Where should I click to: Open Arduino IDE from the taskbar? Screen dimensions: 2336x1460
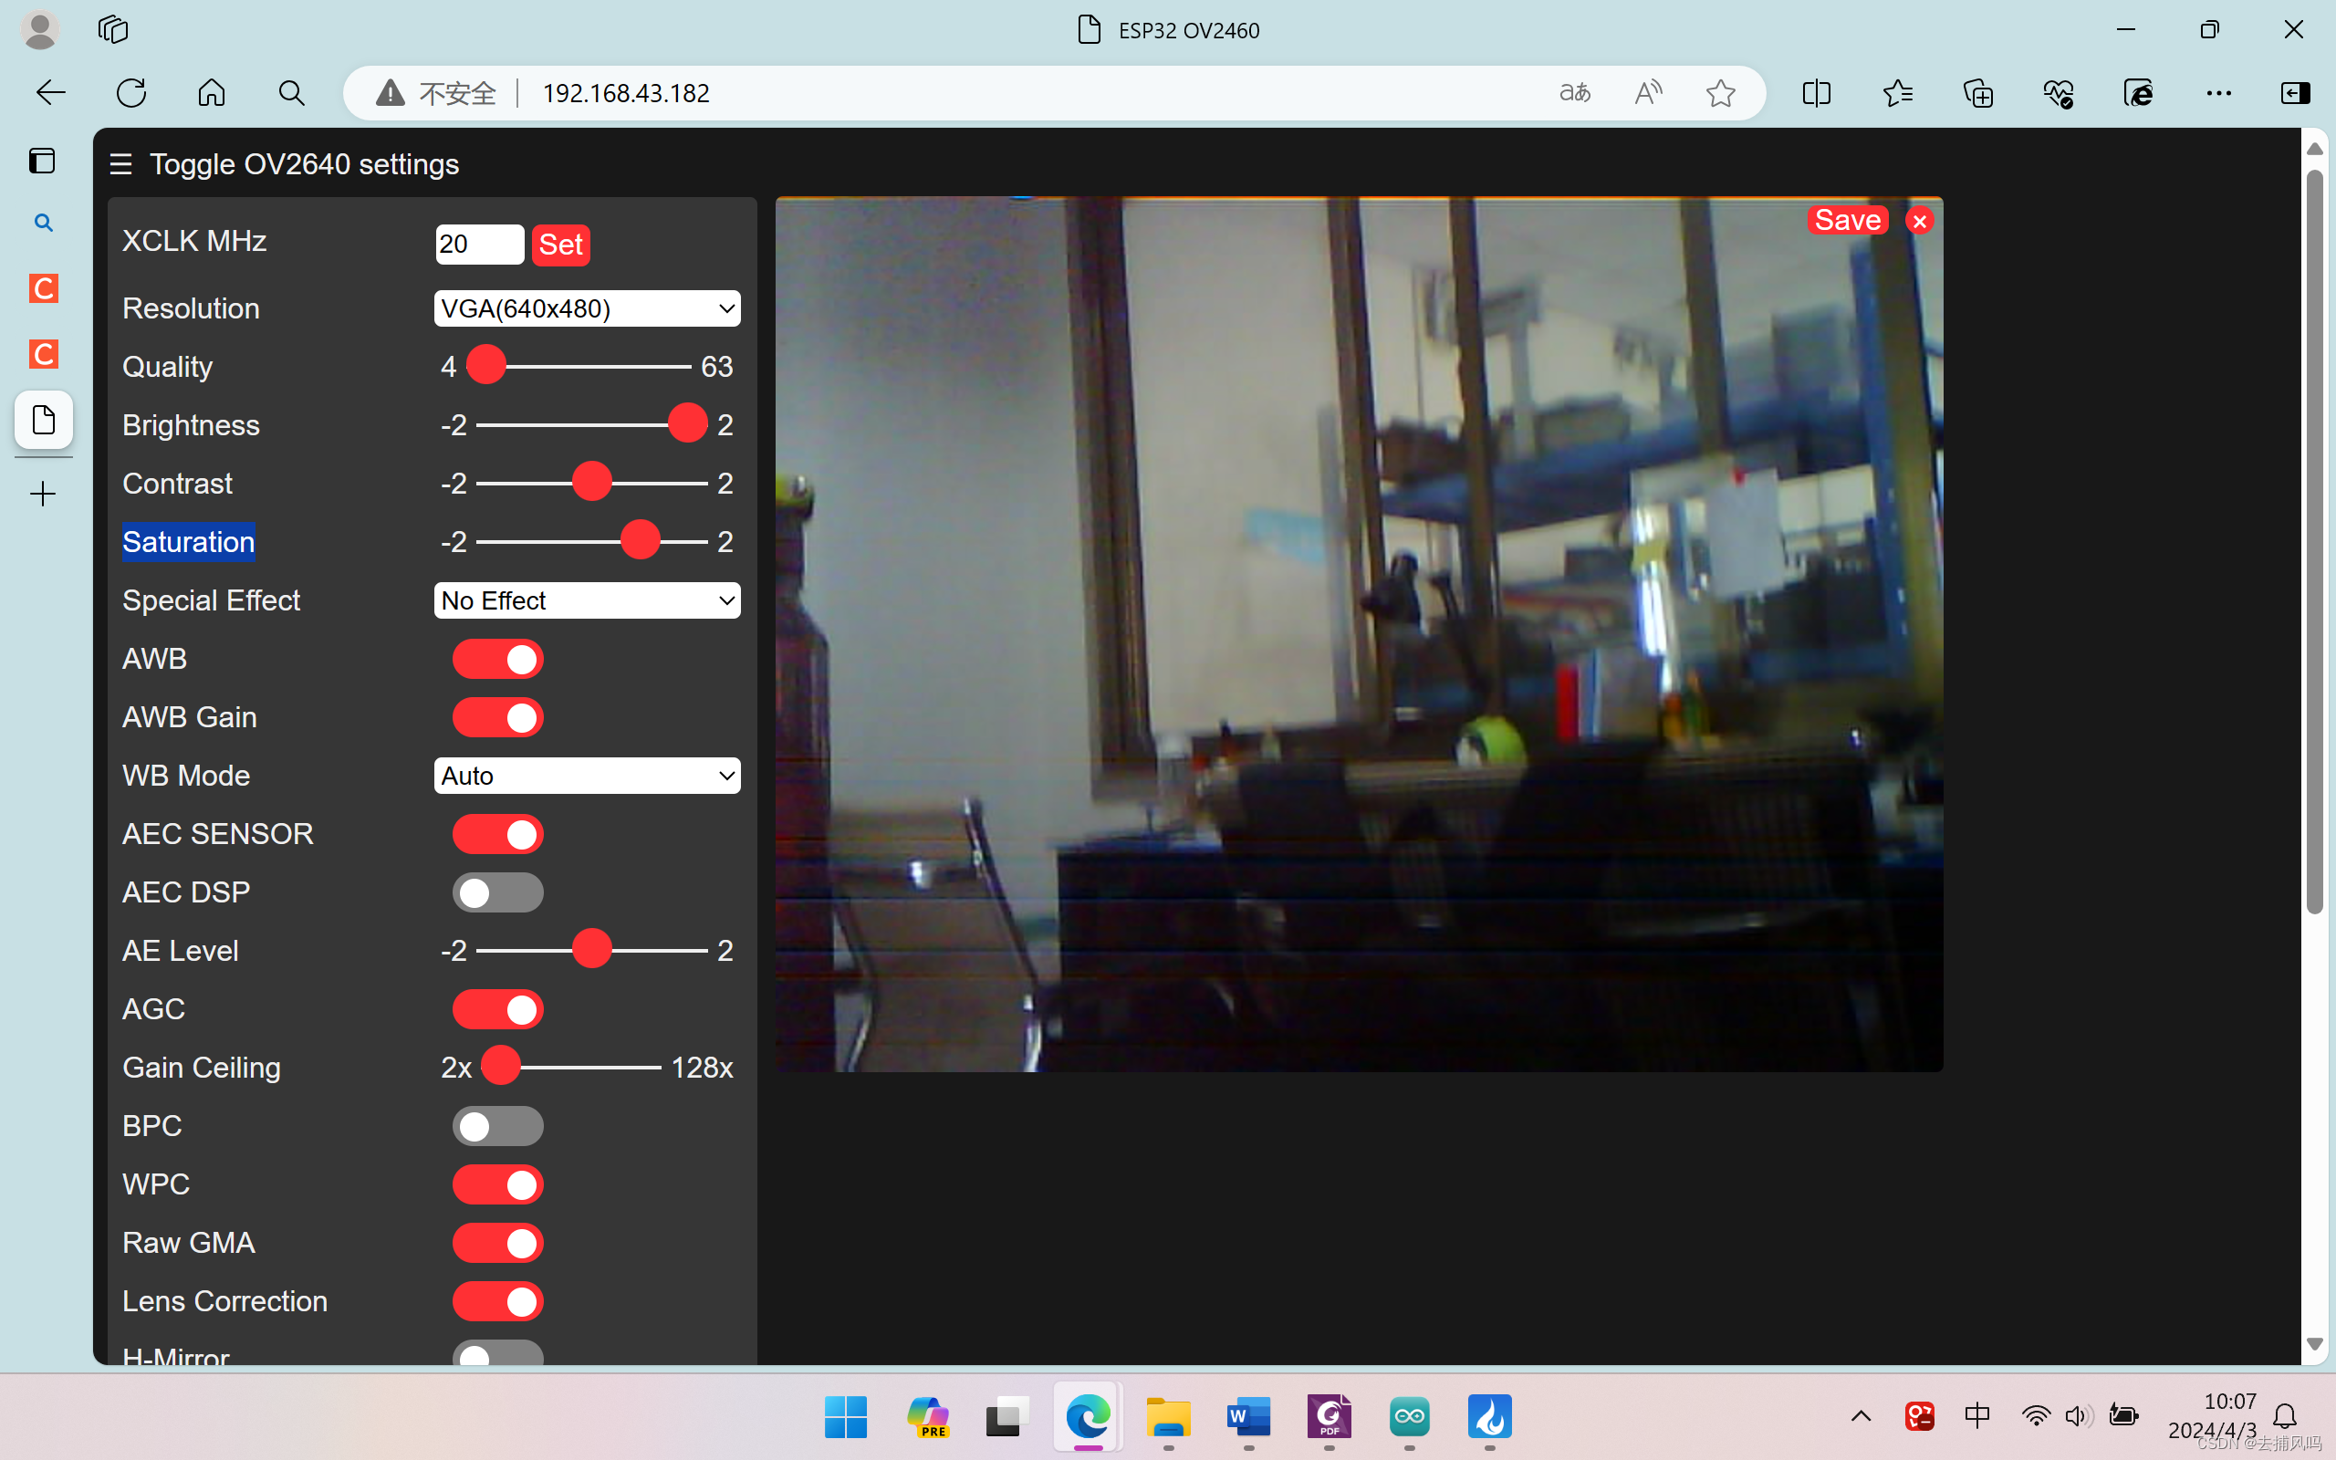pyautogui.click(x=1409, y=1416)
